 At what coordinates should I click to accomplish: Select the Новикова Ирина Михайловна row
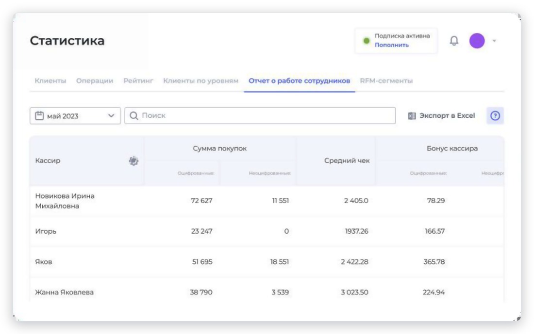tap(267, 201)
